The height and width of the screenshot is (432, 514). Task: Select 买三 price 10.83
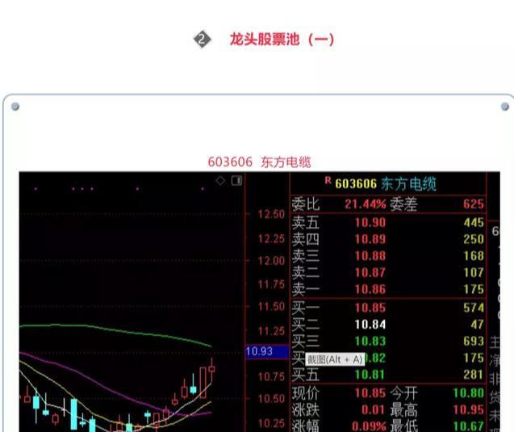[x=370, y=341]
